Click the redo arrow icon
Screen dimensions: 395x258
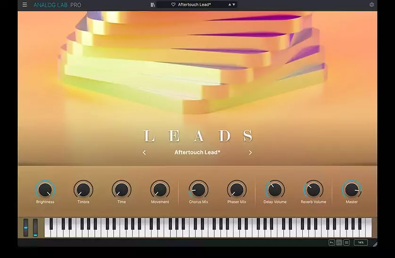[x=339, y=242]
